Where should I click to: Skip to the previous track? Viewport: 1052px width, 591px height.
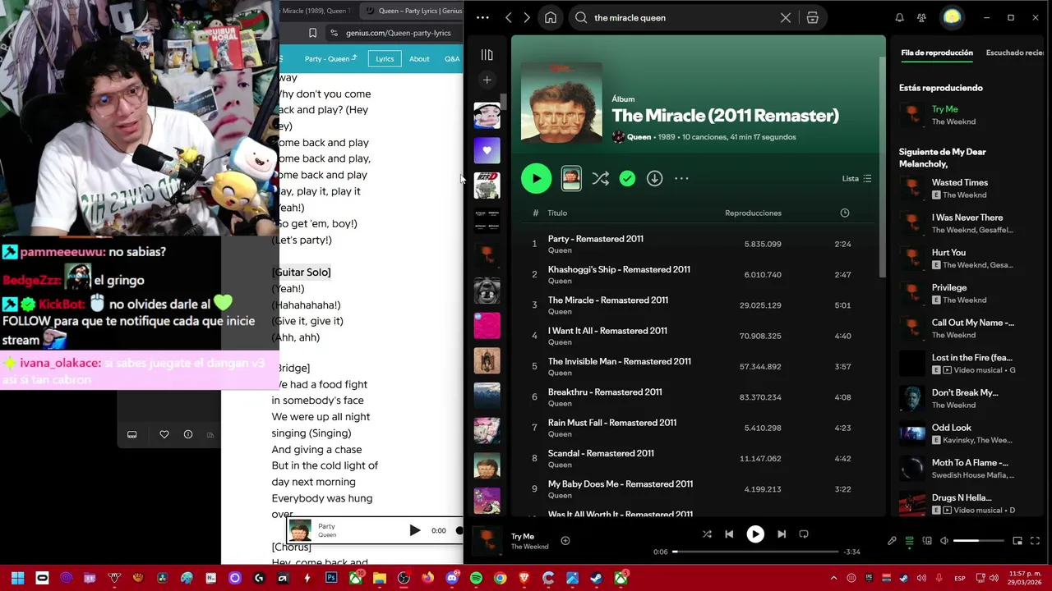tap(729, 534)
